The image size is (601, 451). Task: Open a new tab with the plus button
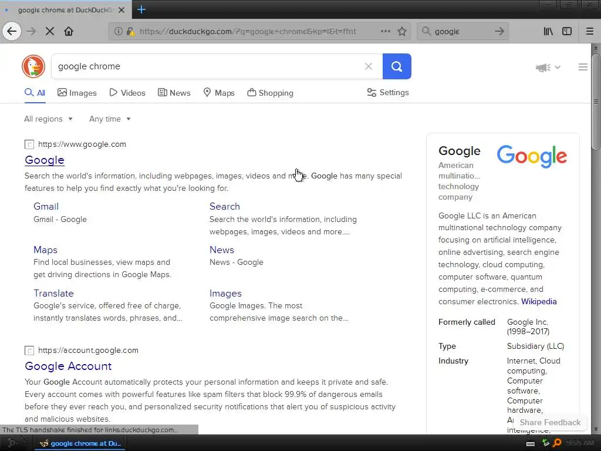(141, 9)
